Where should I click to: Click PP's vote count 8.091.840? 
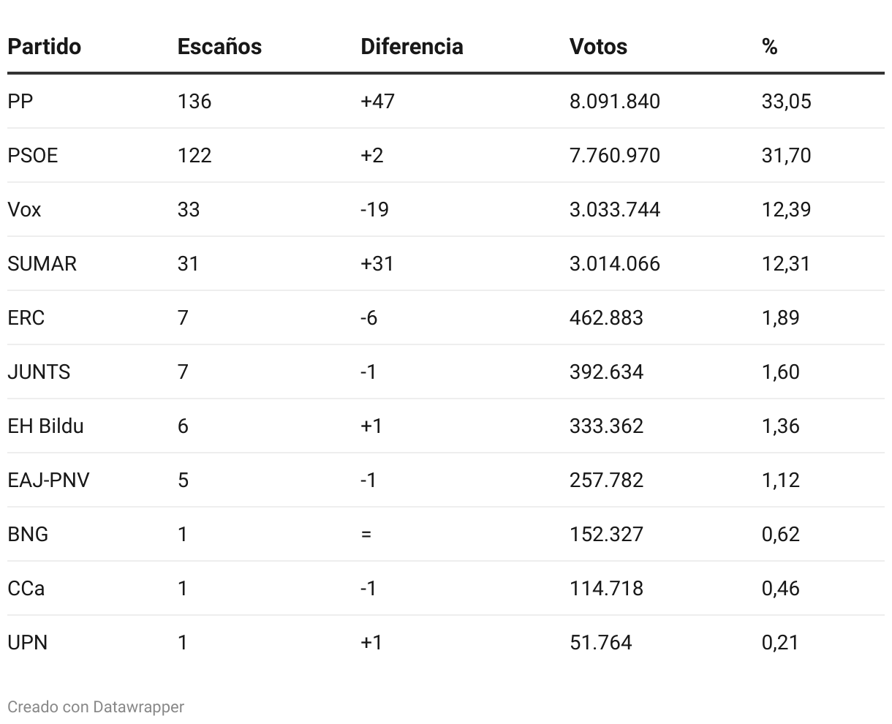(x=614, y=101)
